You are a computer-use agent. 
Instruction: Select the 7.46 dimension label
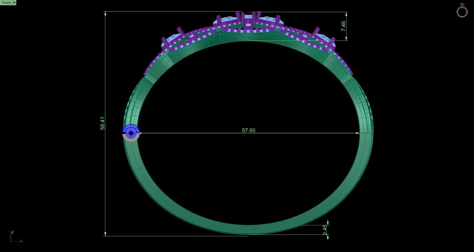pos(343,26)
